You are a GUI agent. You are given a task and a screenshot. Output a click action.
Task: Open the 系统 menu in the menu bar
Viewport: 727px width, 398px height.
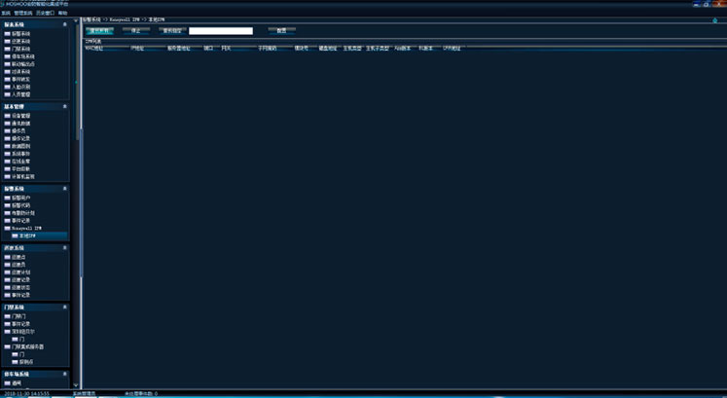pos(5,13)
